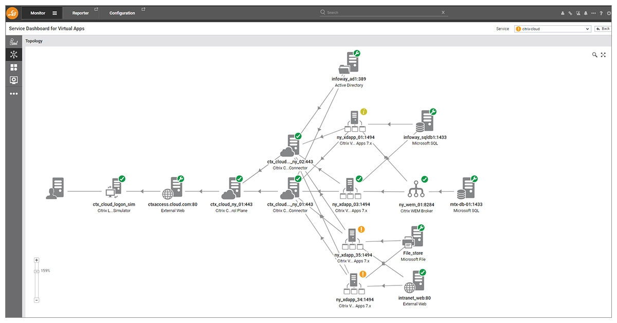617x323 pixels.
Task: Open the Monitor hamburger menu icon
Action: tap(55, 13)
